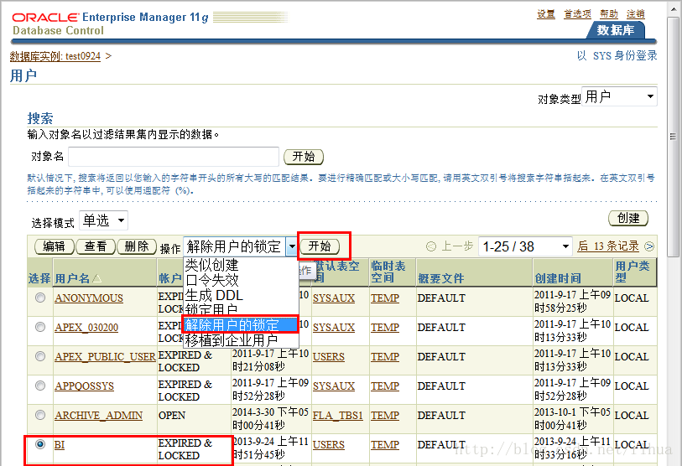This screenshot has height=466, width=682.
Task: Open the APPQOSSYS user link
Action: (85, 386)
